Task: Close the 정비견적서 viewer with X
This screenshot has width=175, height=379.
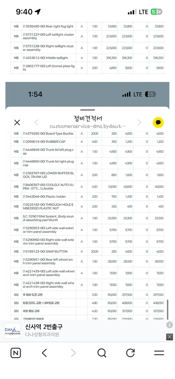Action: click(17, 122)
